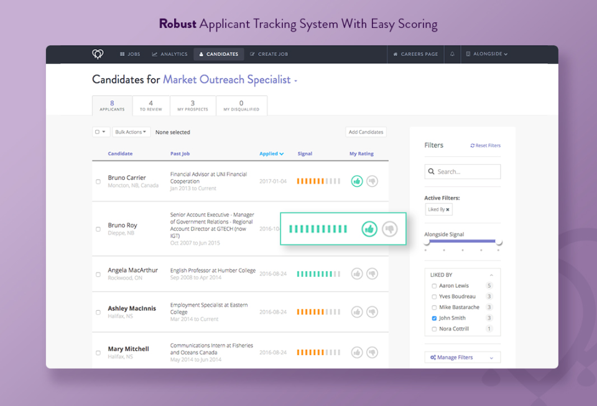Open the Careers Page
This screenshot has height=406, width=597.
click(415, 54)
